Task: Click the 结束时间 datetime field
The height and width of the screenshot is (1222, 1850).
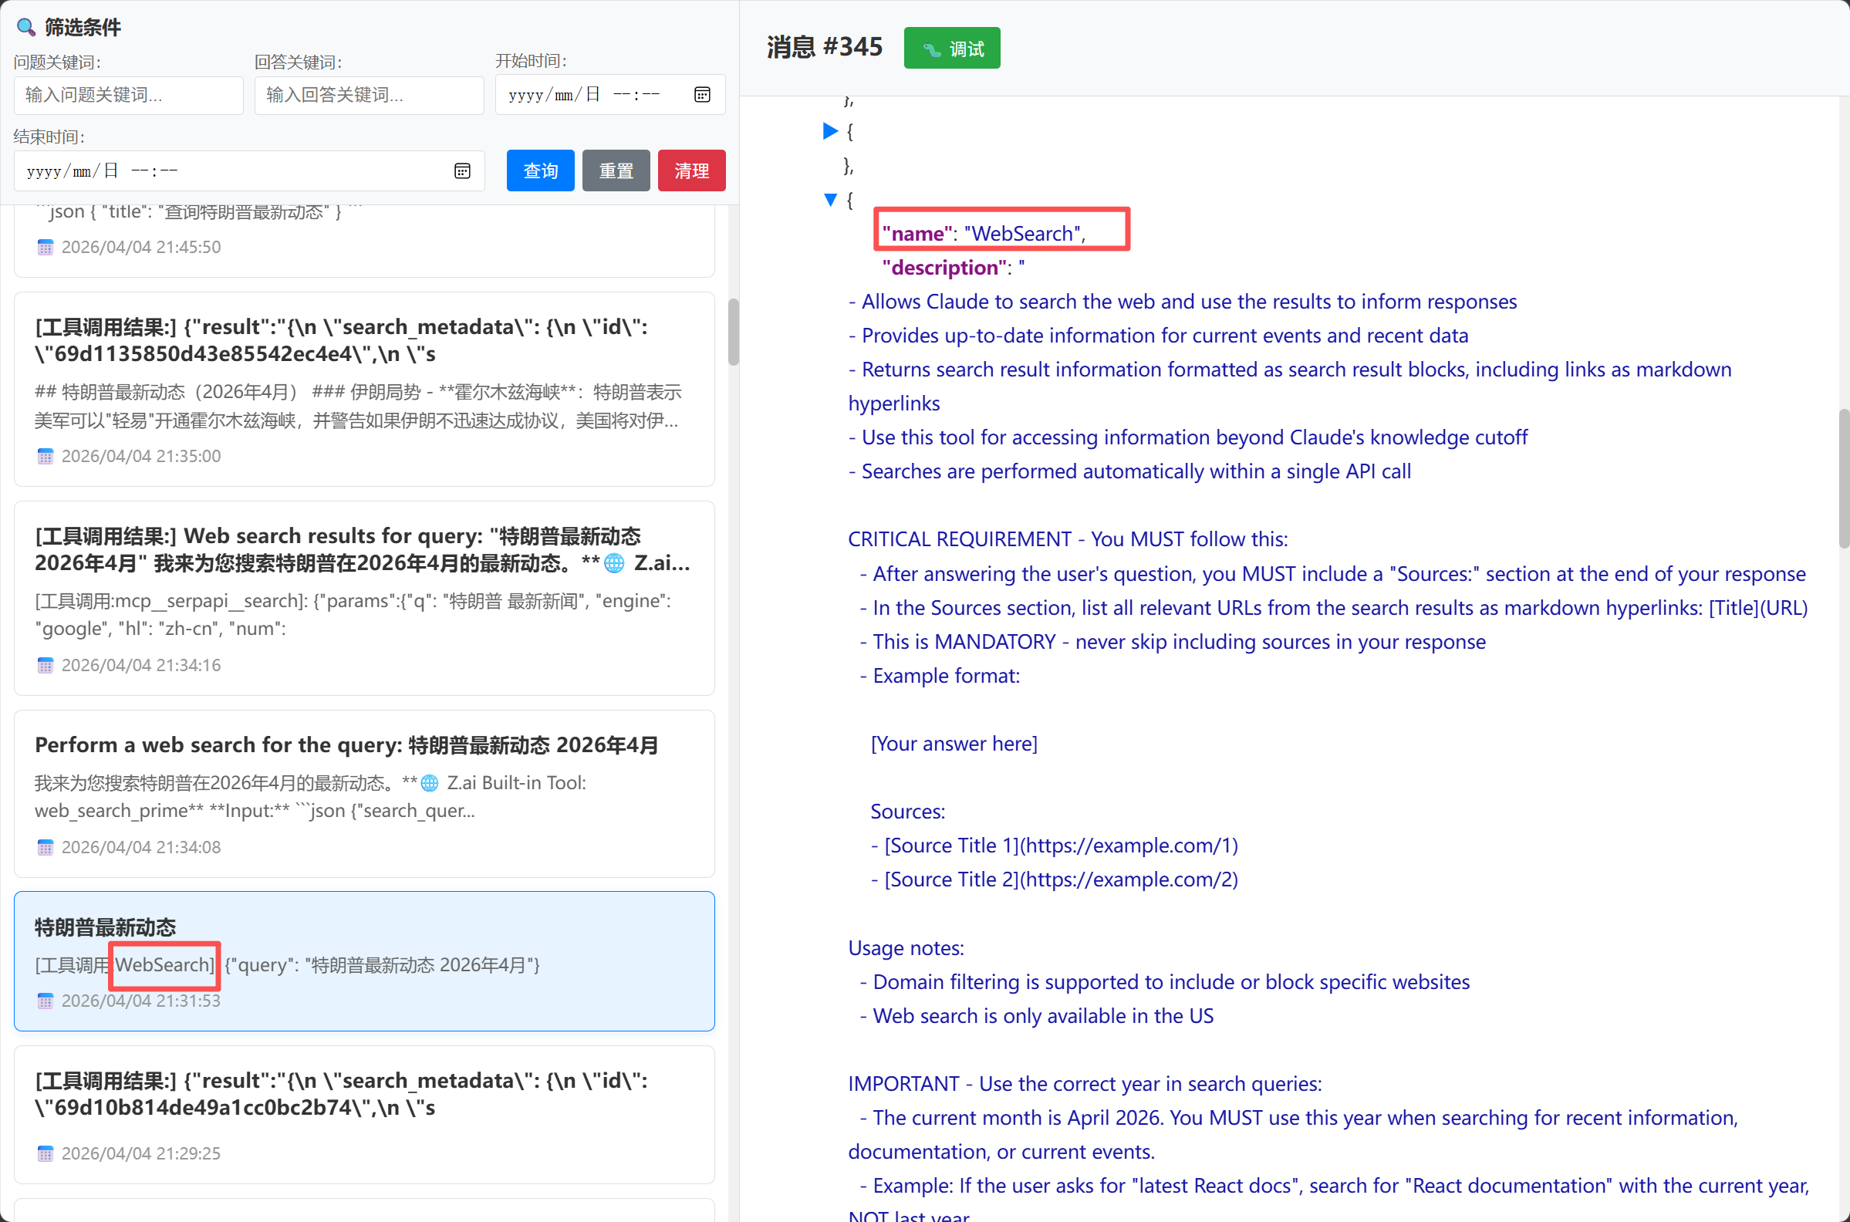Action: [249, 170]
